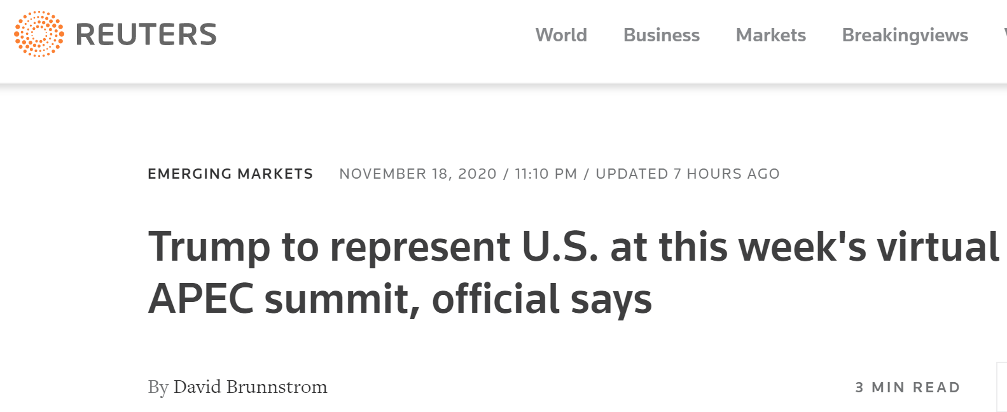Click the November 18, 2020 publish date

[418, 174]
